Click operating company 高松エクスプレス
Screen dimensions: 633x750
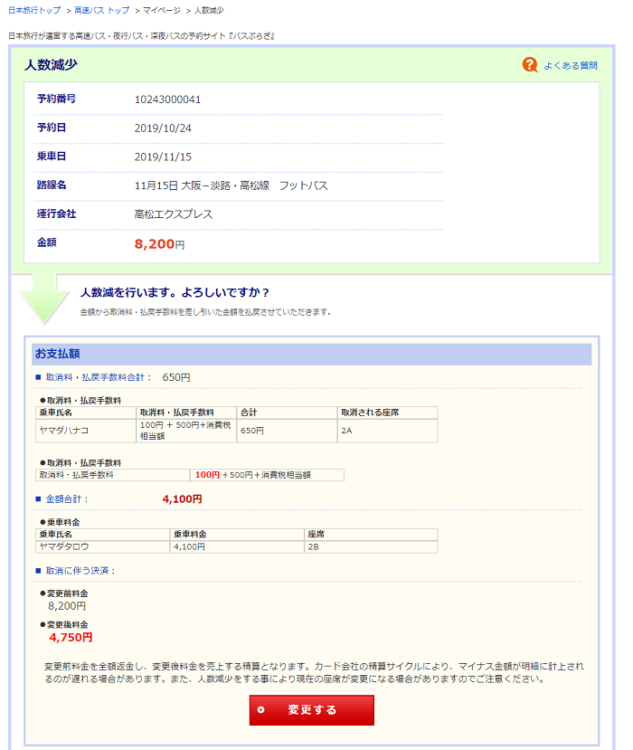pos(174,214)
